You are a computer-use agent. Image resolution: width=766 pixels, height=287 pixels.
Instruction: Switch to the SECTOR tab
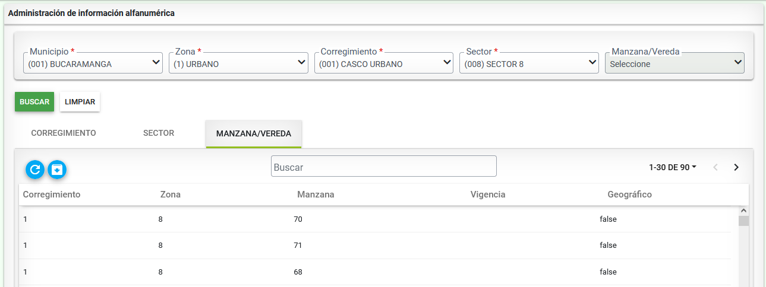[x=159, y=133]
